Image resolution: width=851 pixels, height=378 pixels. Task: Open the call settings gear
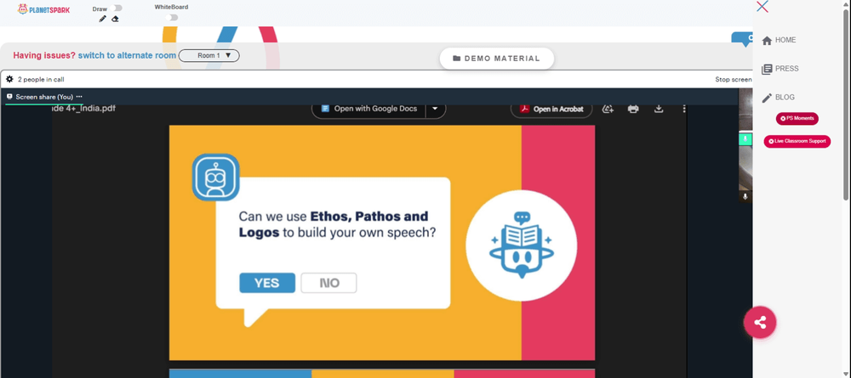tap(9, 79)
